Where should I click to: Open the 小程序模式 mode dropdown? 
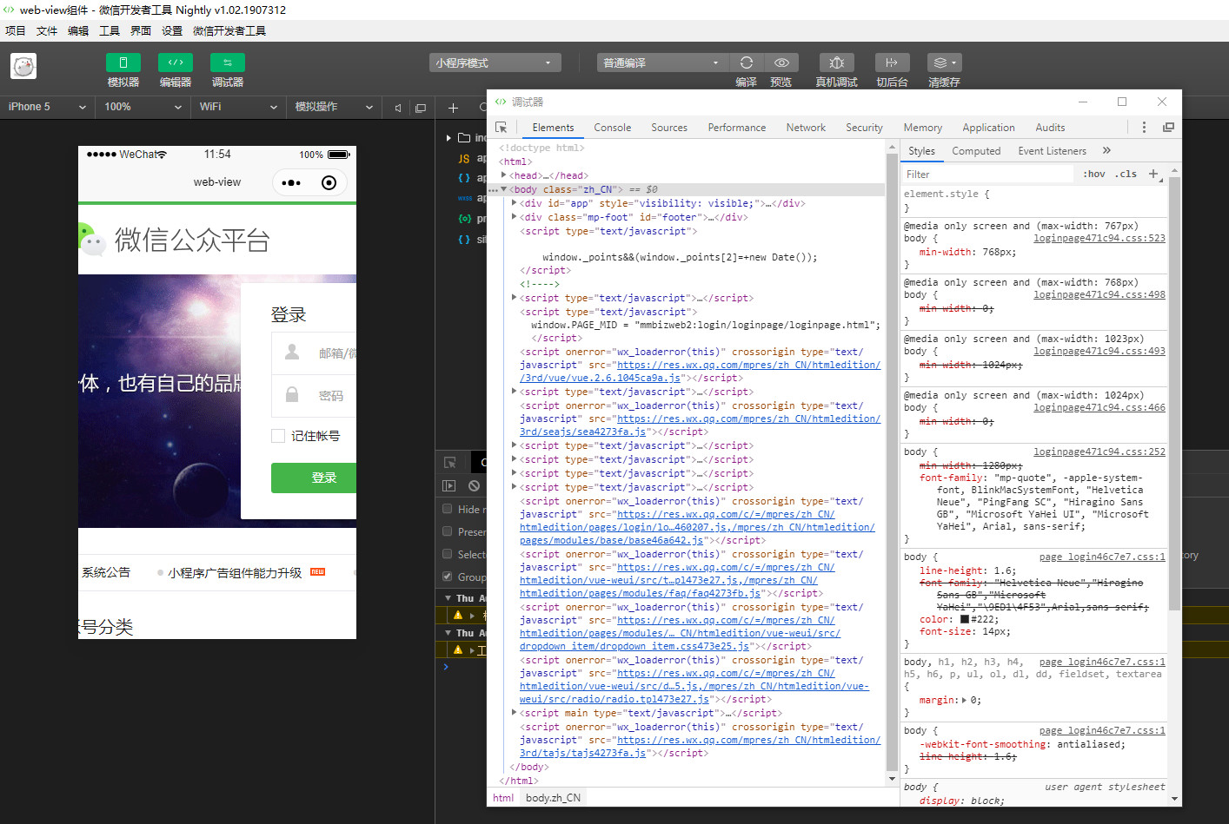[x=495, y=63]
